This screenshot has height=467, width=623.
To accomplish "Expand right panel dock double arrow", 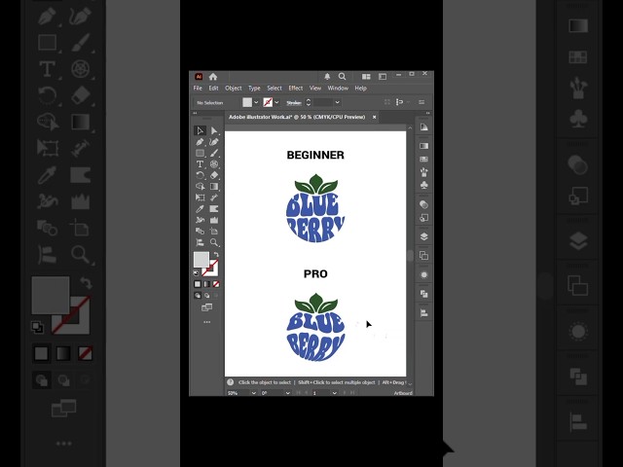I will [428, 113].
